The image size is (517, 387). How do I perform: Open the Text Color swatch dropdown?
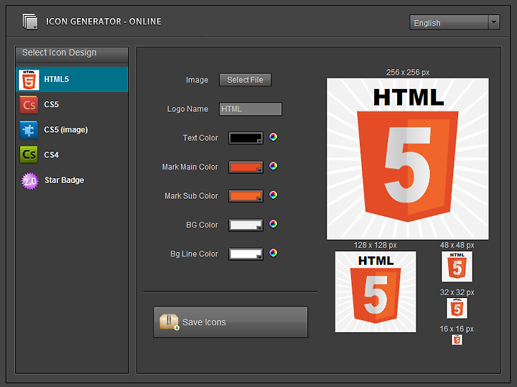pyautogui.click(x=246, y=138)
